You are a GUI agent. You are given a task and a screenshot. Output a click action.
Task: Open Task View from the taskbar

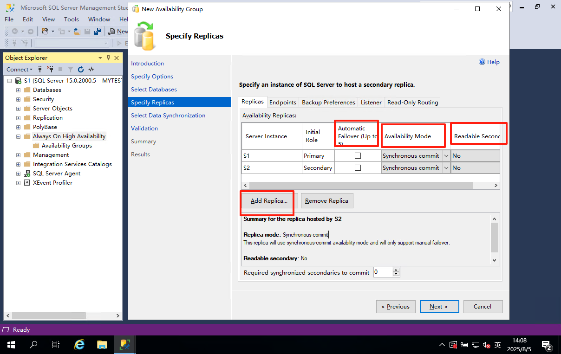pos(56,345)
